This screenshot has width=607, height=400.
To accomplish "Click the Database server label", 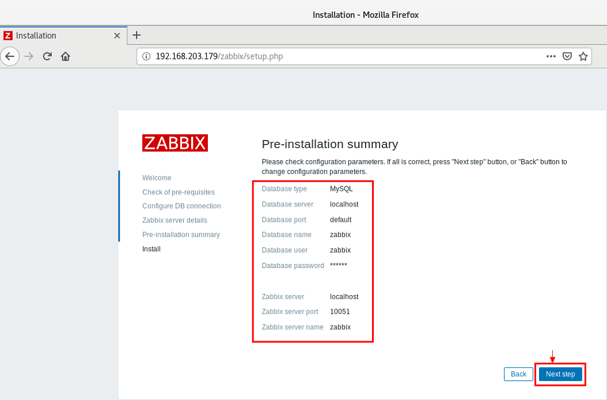I will tap(287, 204).
